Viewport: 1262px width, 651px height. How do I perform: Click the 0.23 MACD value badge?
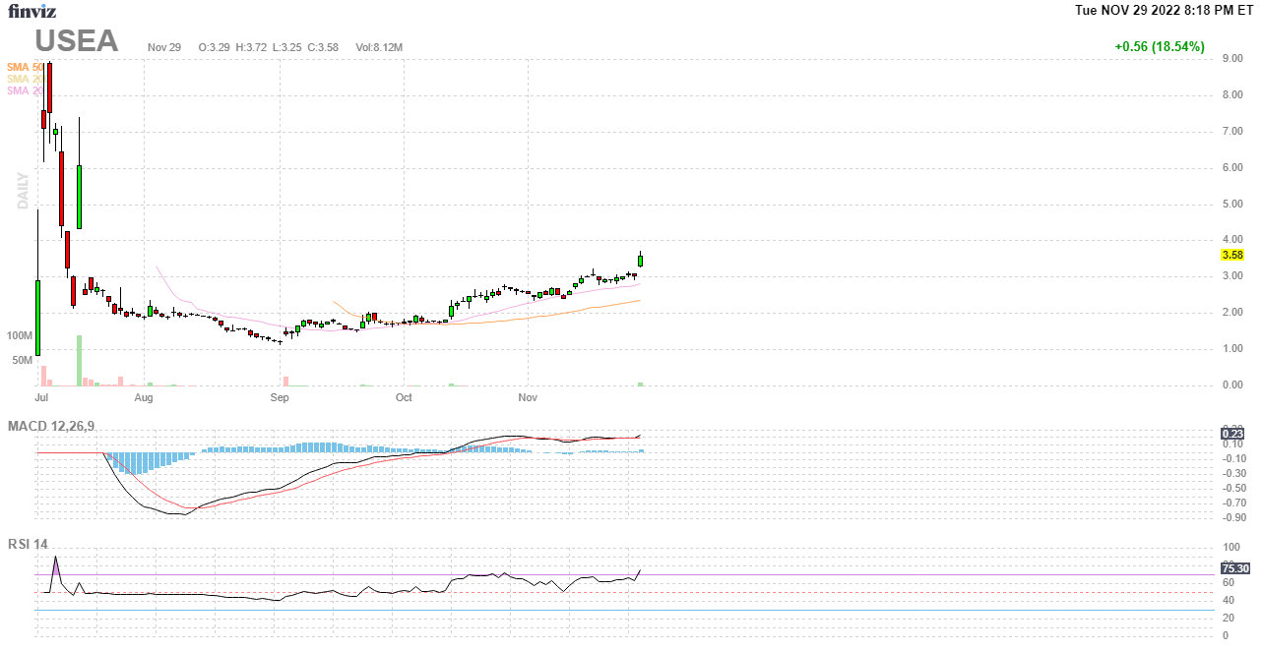click(1232, 433)
